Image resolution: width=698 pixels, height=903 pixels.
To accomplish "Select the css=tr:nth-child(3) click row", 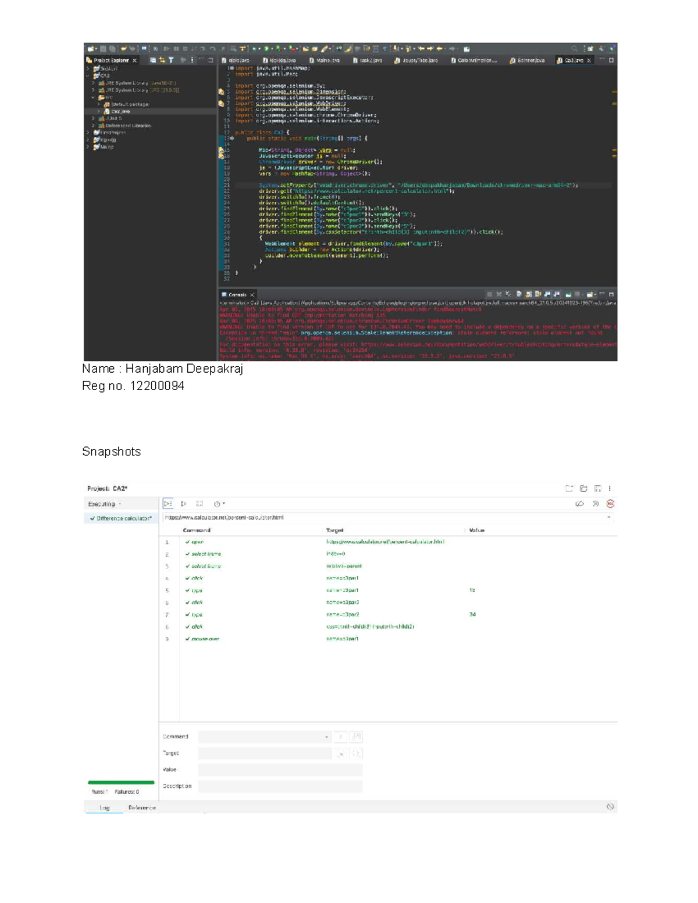I will tap(388, 627).
